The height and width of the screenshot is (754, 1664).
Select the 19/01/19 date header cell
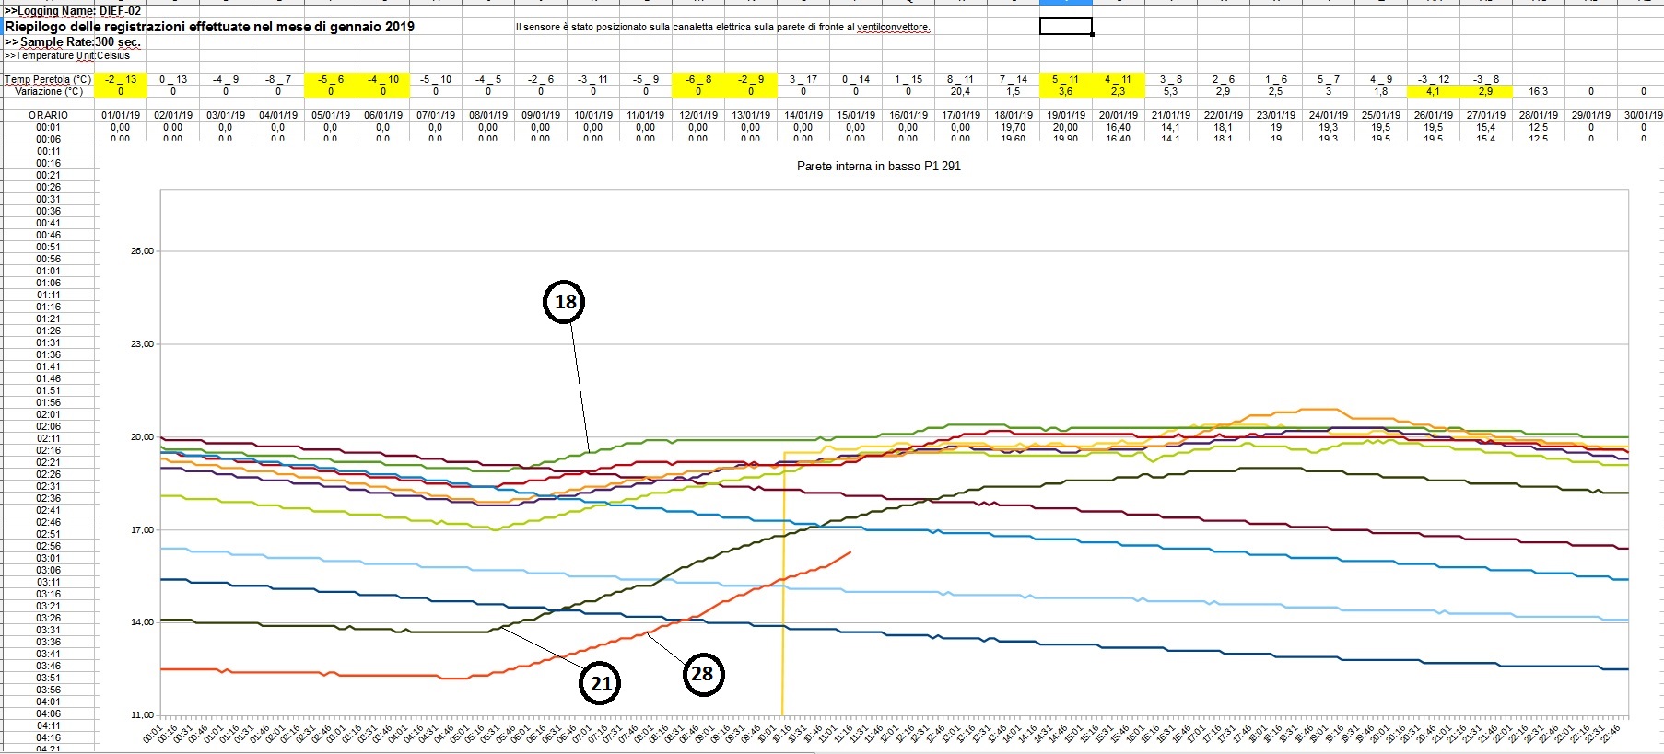pos(1065,115)
